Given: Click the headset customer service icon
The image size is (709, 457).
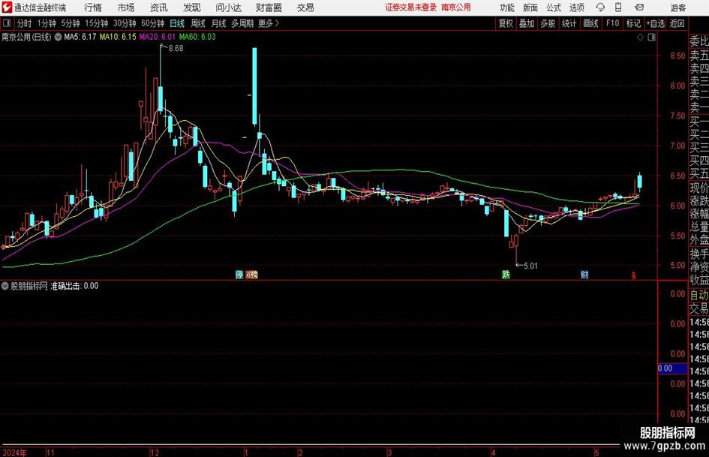Looking at the screenshot, I should click(600, 8).
